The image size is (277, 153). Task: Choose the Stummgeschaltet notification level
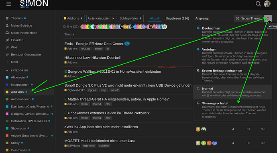232,110
